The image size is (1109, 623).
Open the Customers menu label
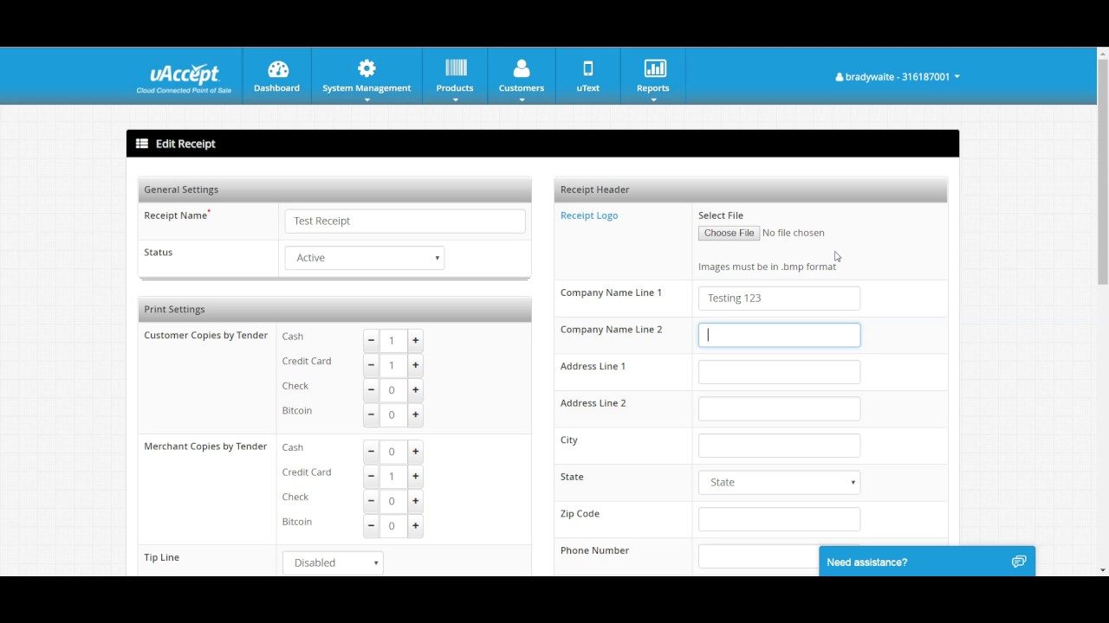click(522, 88)
